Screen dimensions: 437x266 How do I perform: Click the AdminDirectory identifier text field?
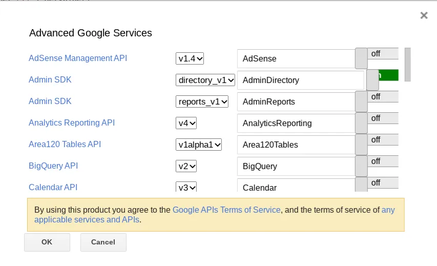[300, 80]
